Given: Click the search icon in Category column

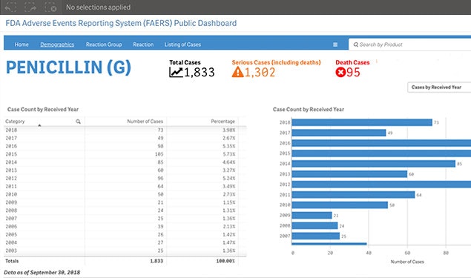Looking at the screenshot, I should (x=78, y=122).
